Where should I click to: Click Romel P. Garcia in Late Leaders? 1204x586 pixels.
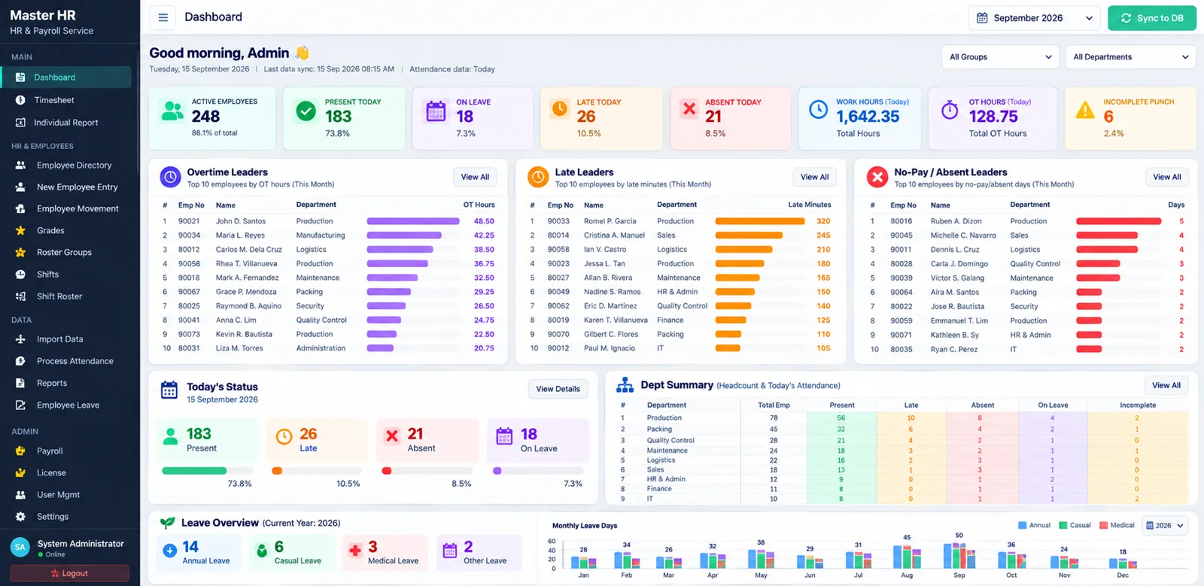pos(610,221)
